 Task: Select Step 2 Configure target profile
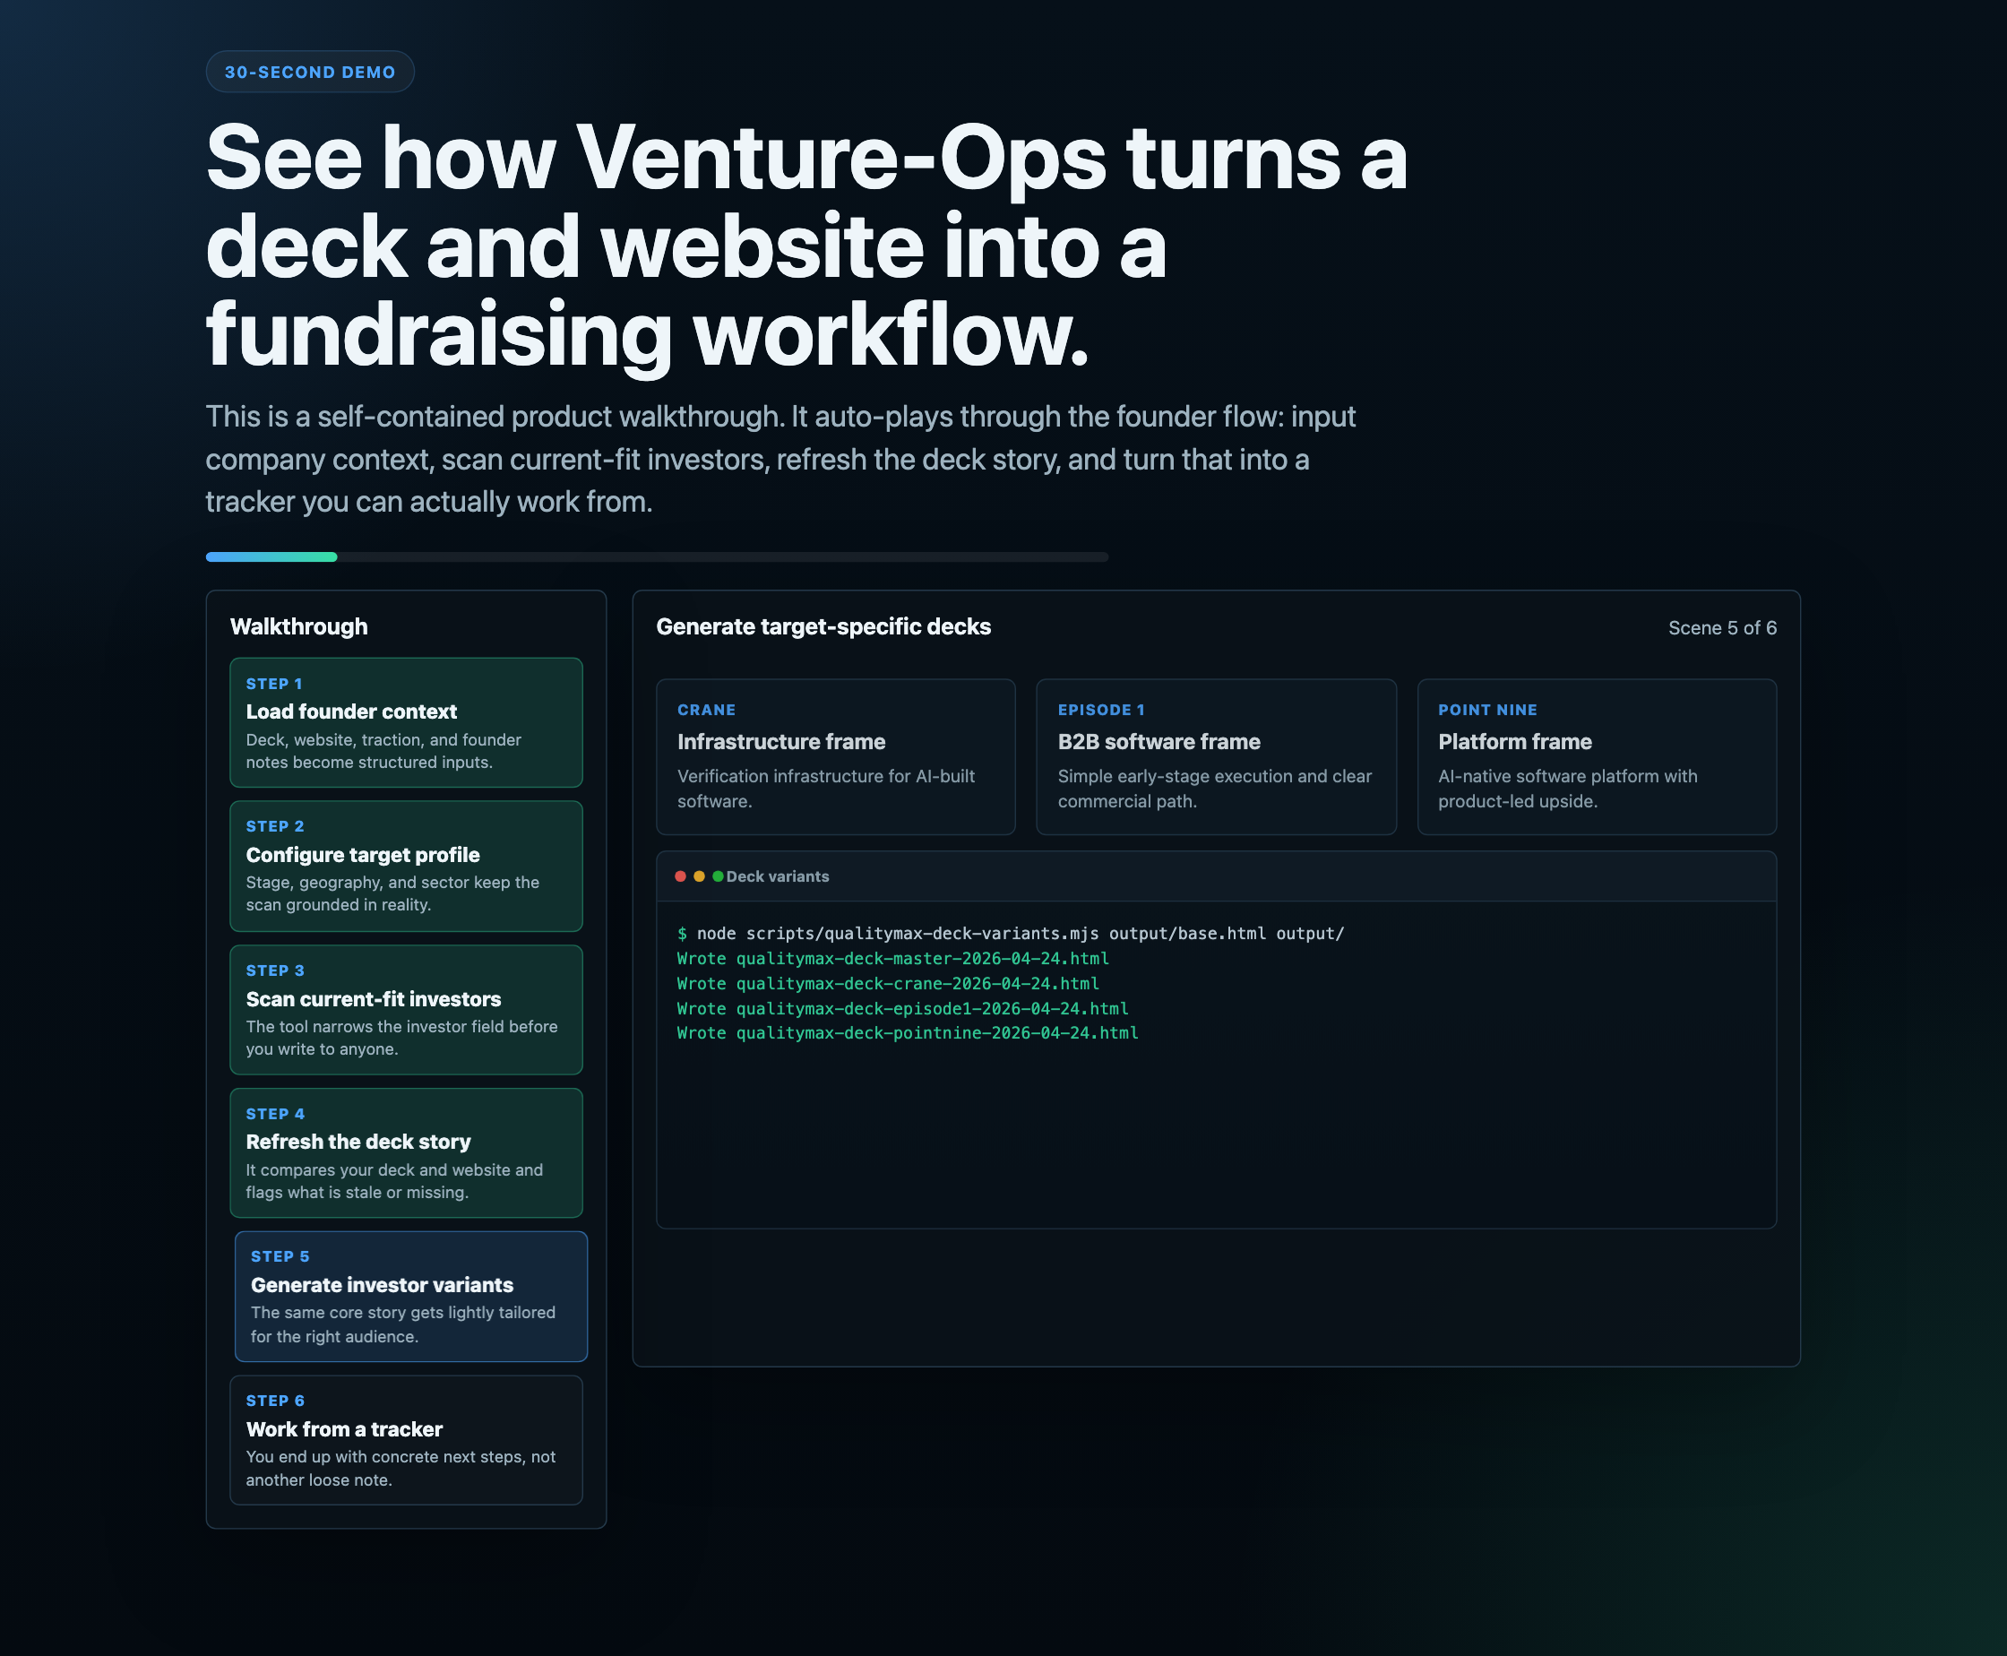tap(405, 867)
